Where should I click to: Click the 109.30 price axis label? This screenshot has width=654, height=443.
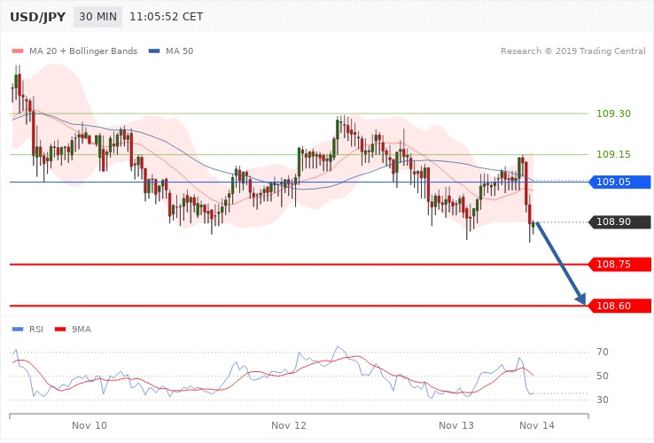(613, 114)
